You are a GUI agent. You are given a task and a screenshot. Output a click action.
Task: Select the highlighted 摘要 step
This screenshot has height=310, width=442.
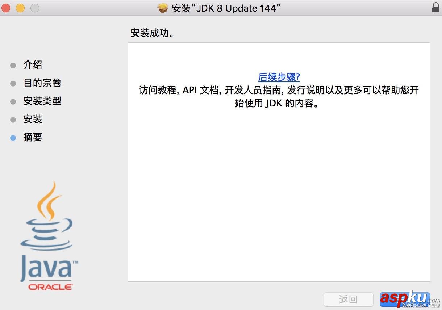(x=33, y=137)
